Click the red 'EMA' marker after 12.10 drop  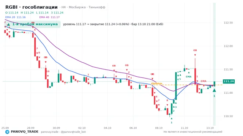pyautogui.click(x=204, y=81)
